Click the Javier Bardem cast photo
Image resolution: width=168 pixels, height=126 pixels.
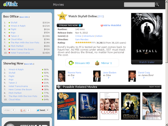click(x=97, y=76)
